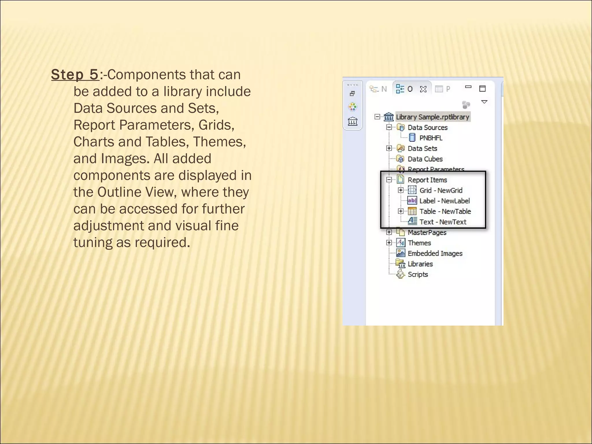This screenshot has width=592, height=444.
Task: Expand the Table - NewTable node
Action: point(401,211)
